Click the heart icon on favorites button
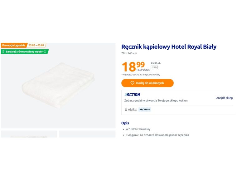 tap(132, 83)
